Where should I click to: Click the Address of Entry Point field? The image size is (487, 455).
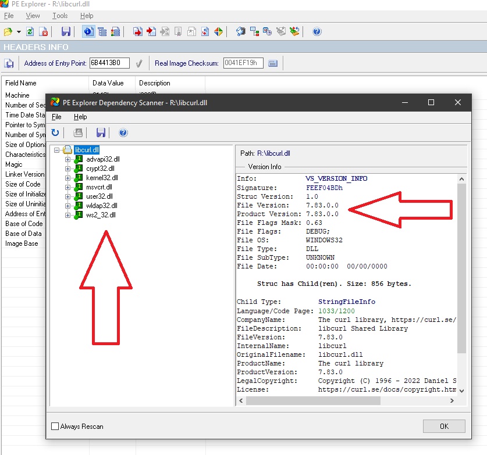[109, 63]
